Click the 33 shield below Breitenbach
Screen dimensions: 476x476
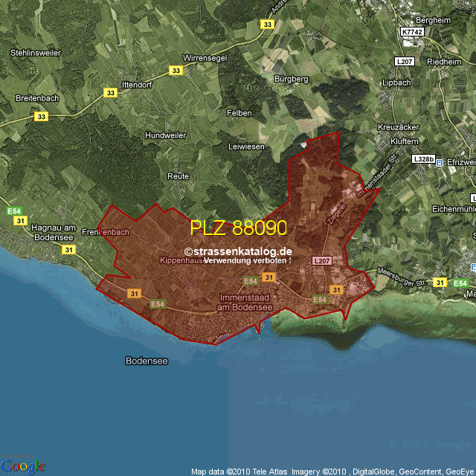tap(41, 117)
